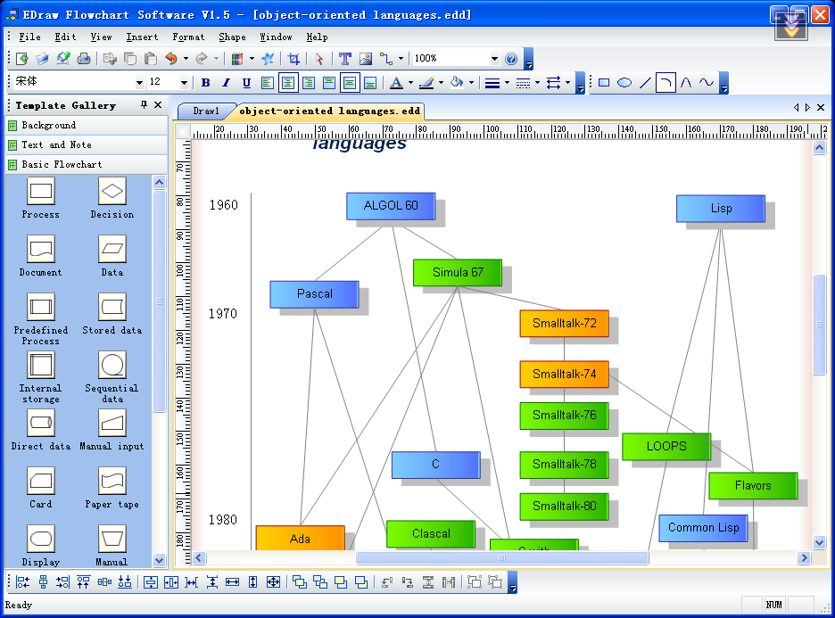Select the Smalltalk-72 box
The width and height of the screenshot is (835, 618).
[565, 324]
